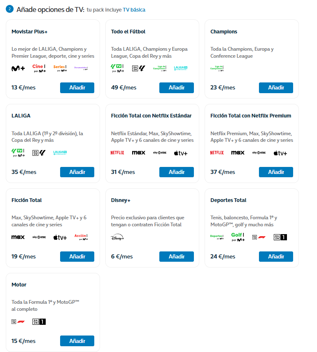The image size is (317, 352).
Task: Click the Series por M+ channel logo
Action: [60, 68]
